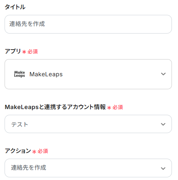The image size is (178, 180).
Task: Click the タイトル field label
Action: 15,7
